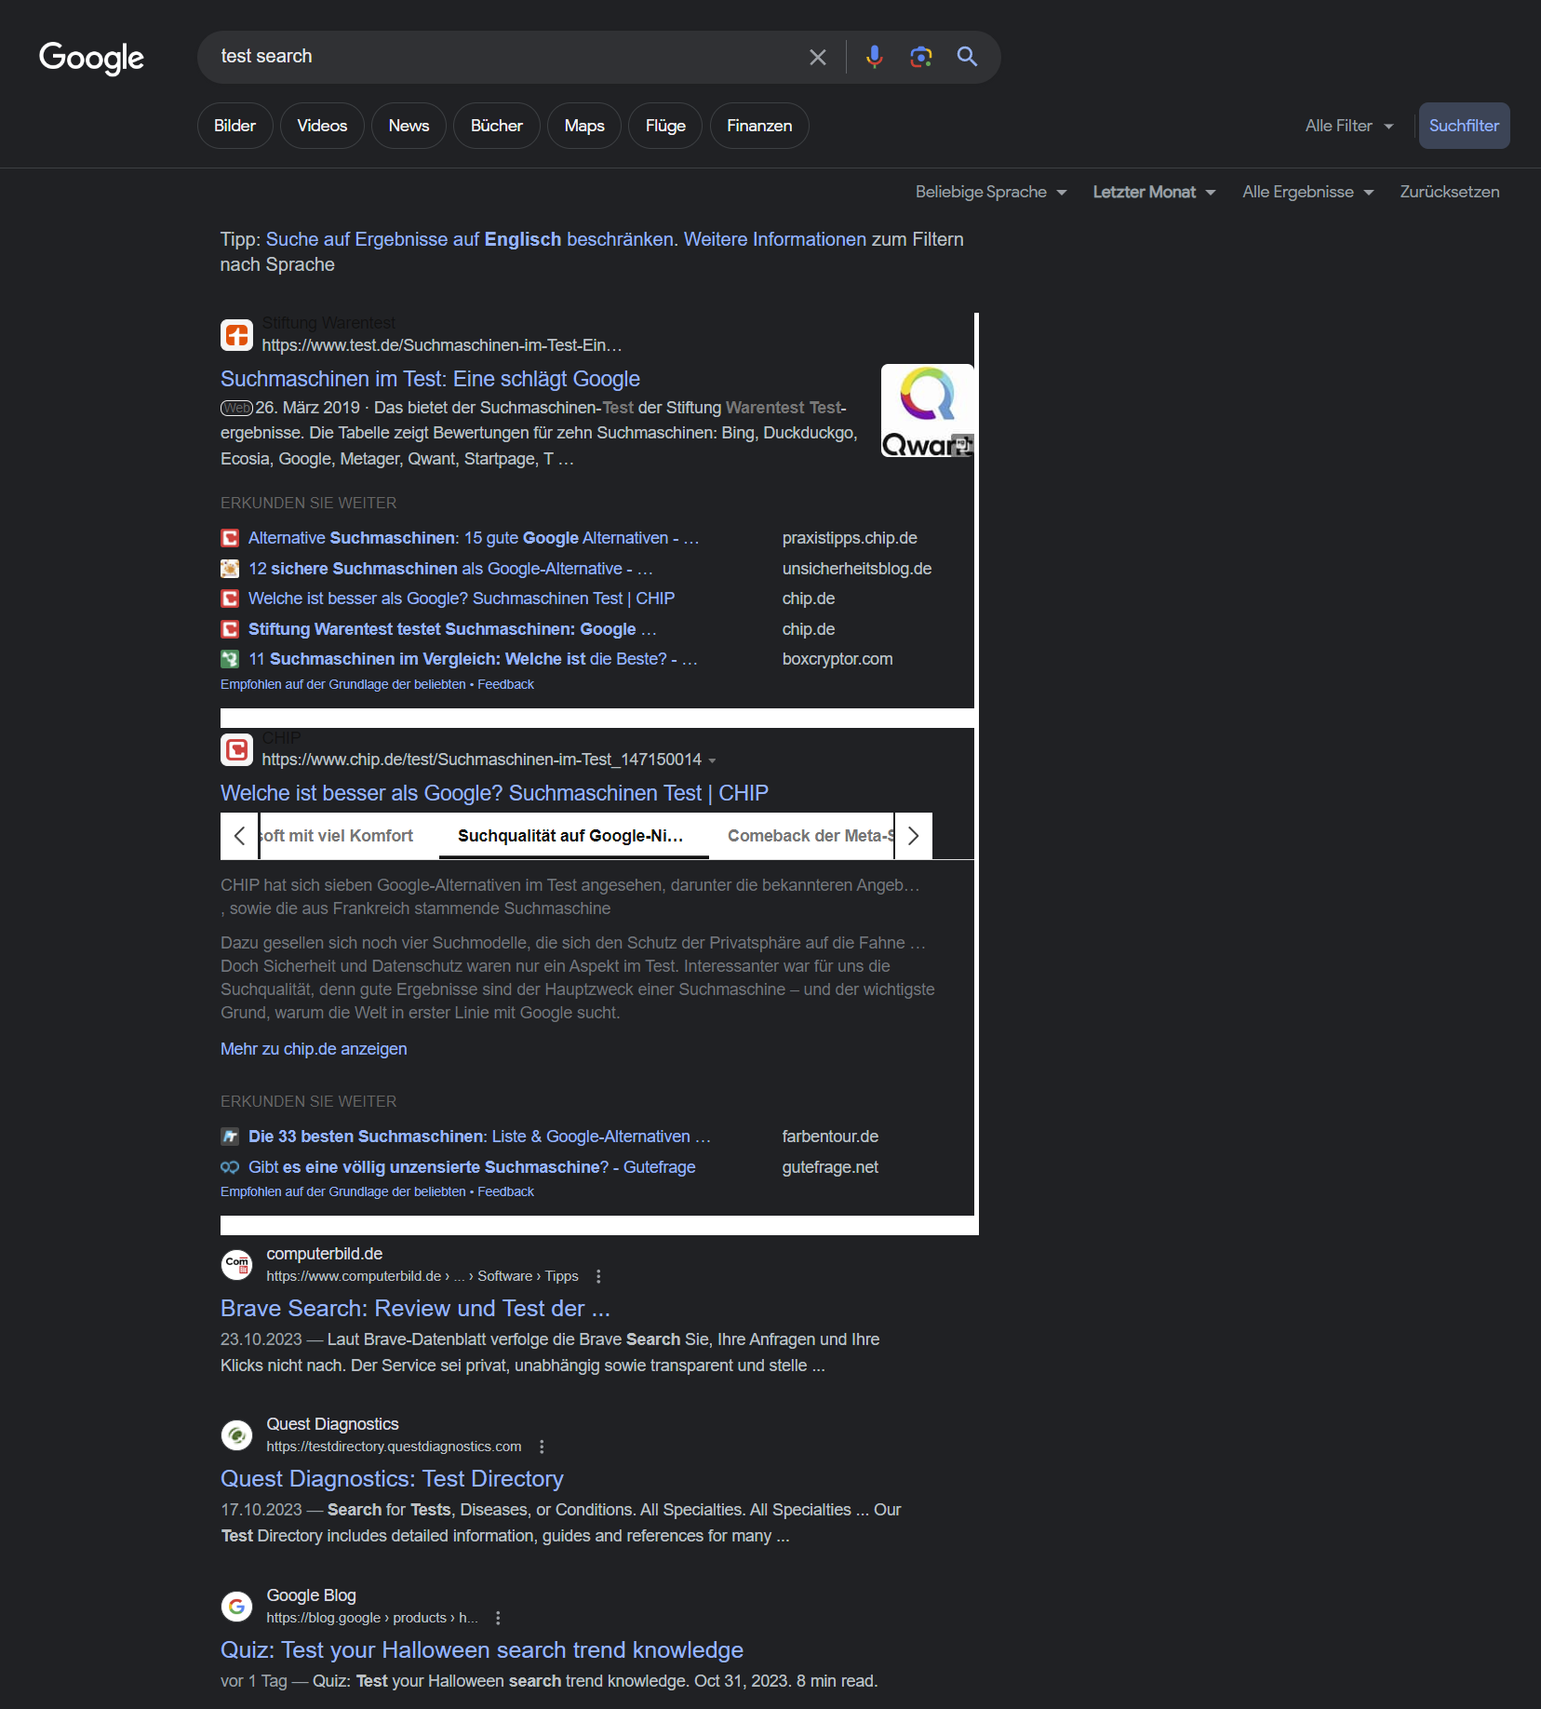Image resolution: width=1541 pixels, height=1709 pixels.
Task: Select 'Suchqualität auf Google-Ni…' carousel tab
Action: [x=571, y=836]
